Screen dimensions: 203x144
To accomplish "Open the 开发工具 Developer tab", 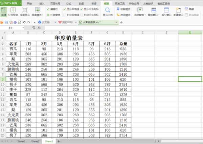I will [120, 3].
